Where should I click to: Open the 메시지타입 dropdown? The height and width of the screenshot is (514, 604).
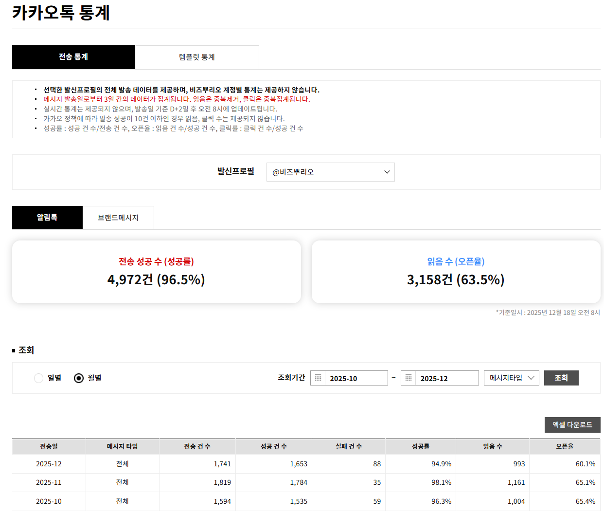(x=511, y=378)
